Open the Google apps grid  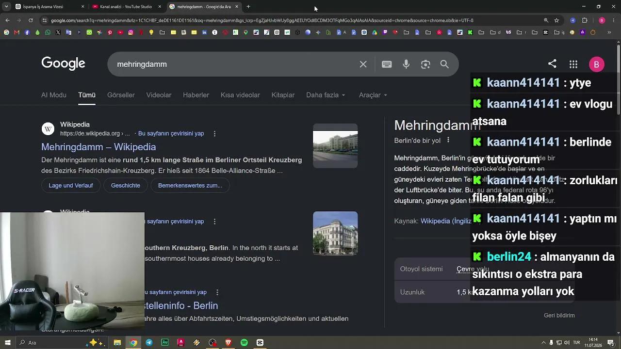pyautogui.click(x=573, y=64)
